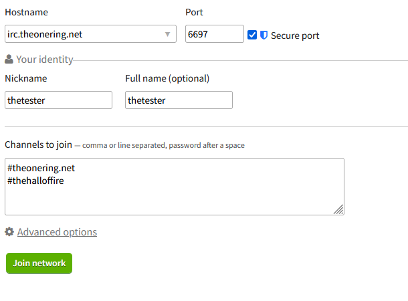This screenshot has width=408, height=301.
Task: Click the gear icon next to Advanced options
Action: coord(9,231)
